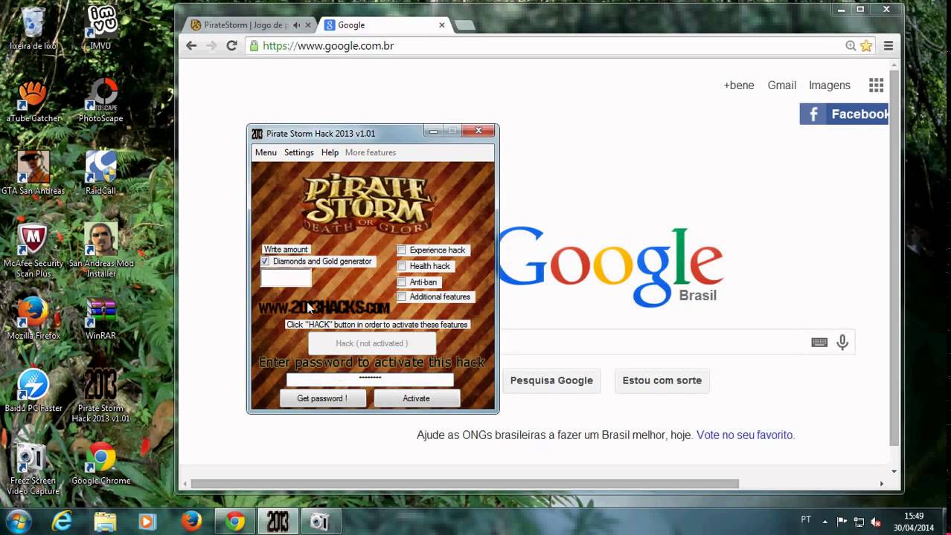Click the zoom magnifier icon in address bar
951x535 pixels.
[851, 46]
